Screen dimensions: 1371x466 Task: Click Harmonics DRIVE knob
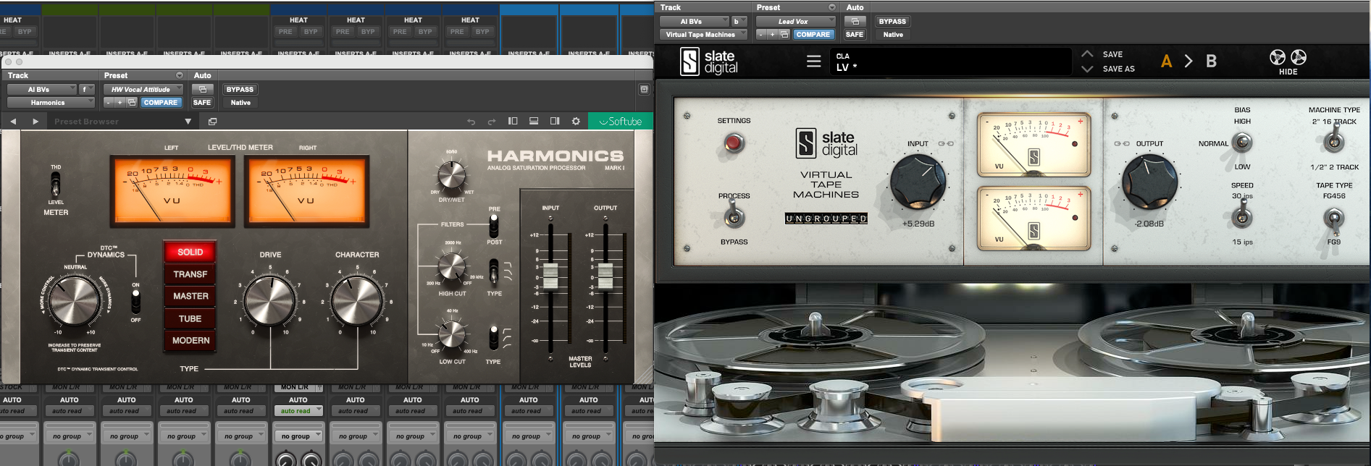click(270, 300)
